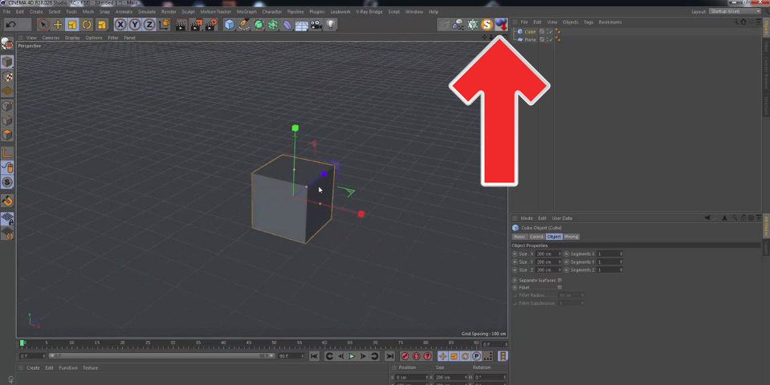Open the File menu in main menu bar
This screenshot has height=385, width=770.
pos(7,12)
